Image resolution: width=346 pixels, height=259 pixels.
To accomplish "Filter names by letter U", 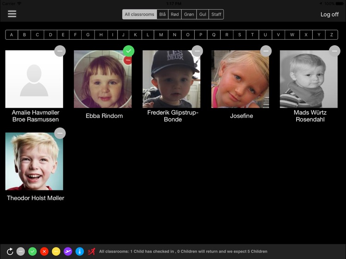I will click(x=265, y=35).
